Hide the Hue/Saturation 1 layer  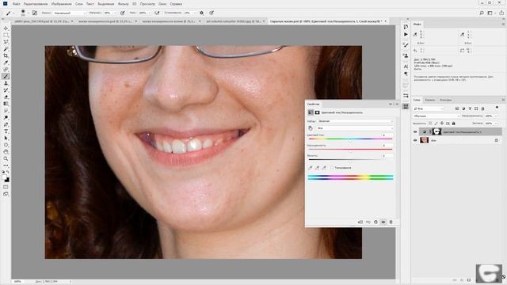tap(415, 132)
